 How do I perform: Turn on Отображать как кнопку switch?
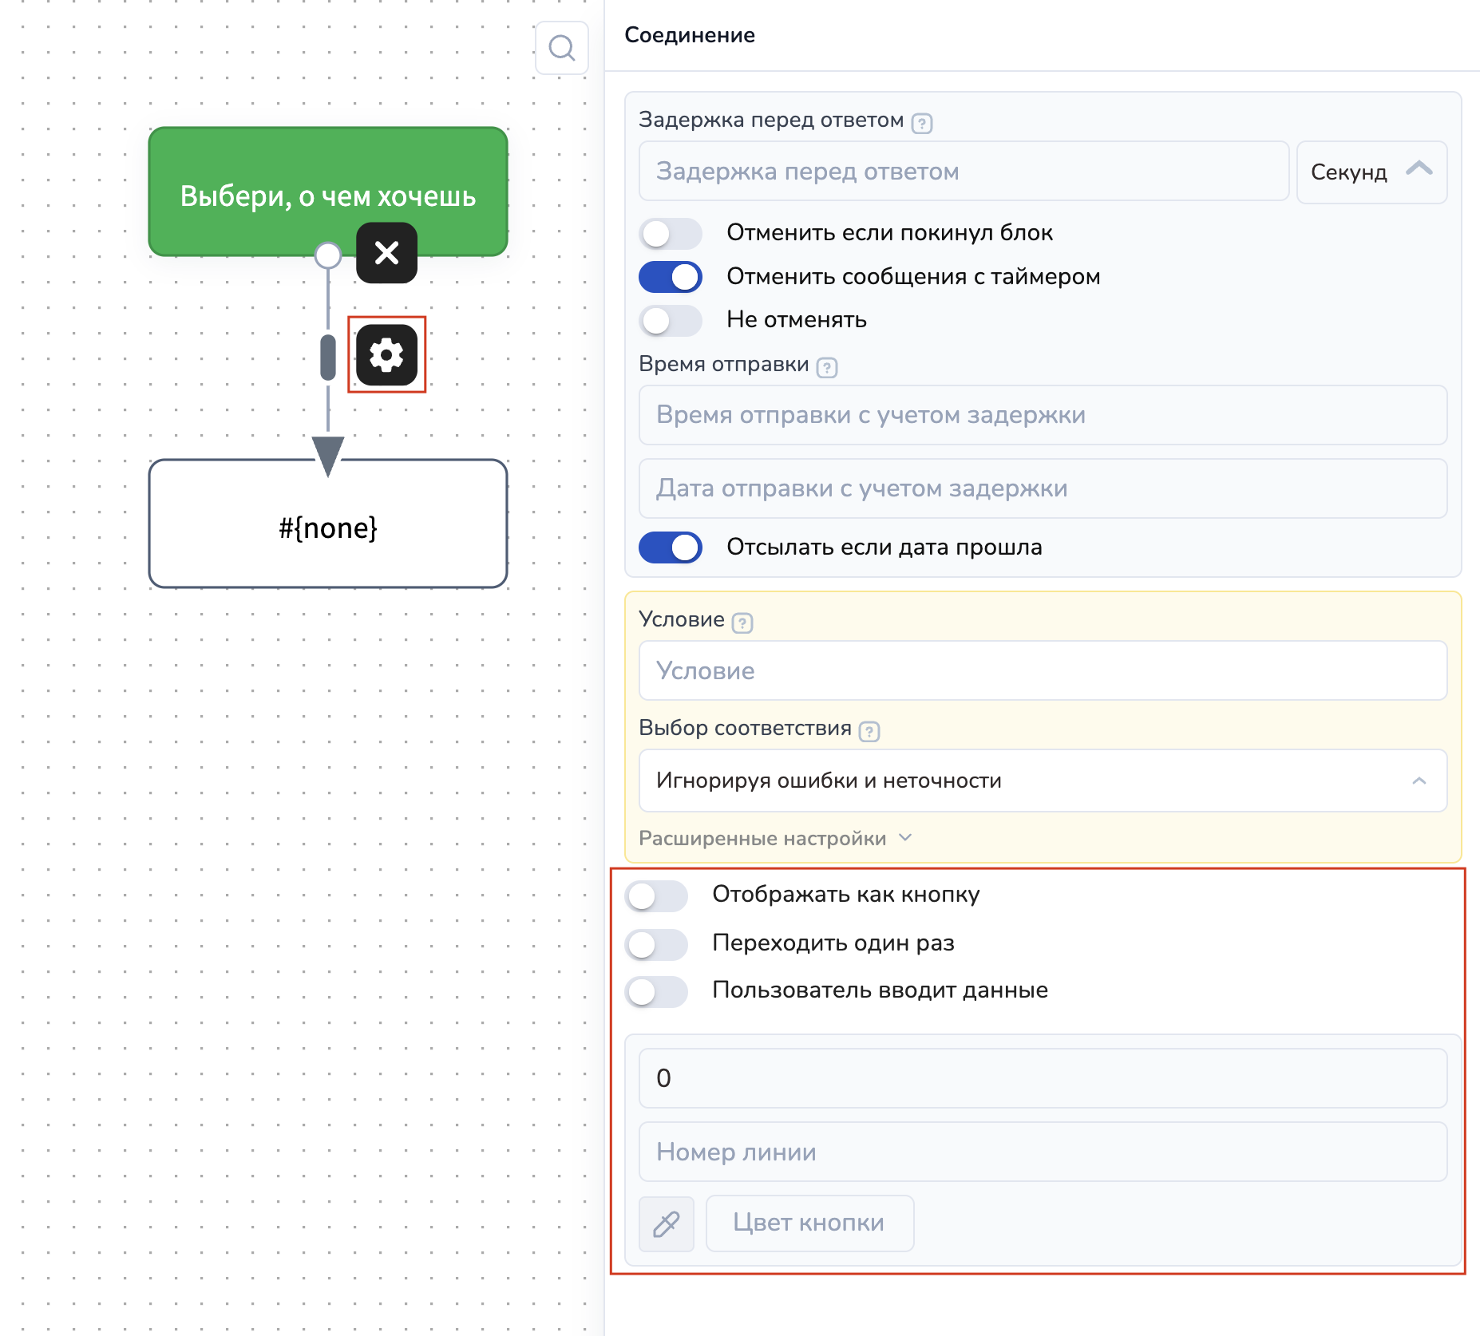(x=656, y=896)
